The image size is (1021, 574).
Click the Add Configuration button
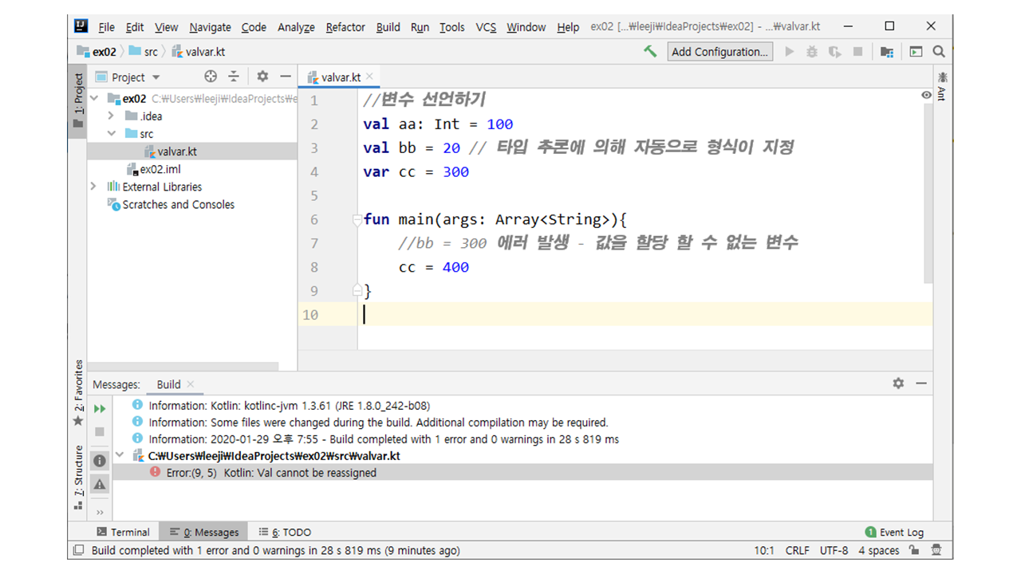pos(719,52)
